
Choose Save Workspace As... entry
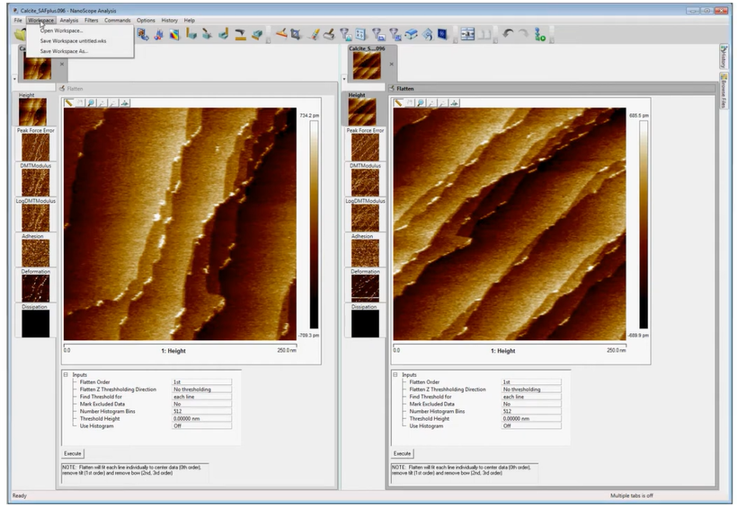[x=64, y=51]
